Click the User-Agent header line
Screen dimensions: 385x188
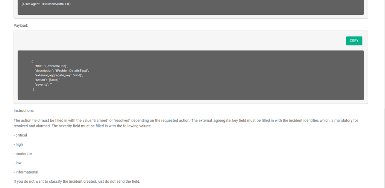click(x=46, y=4)
